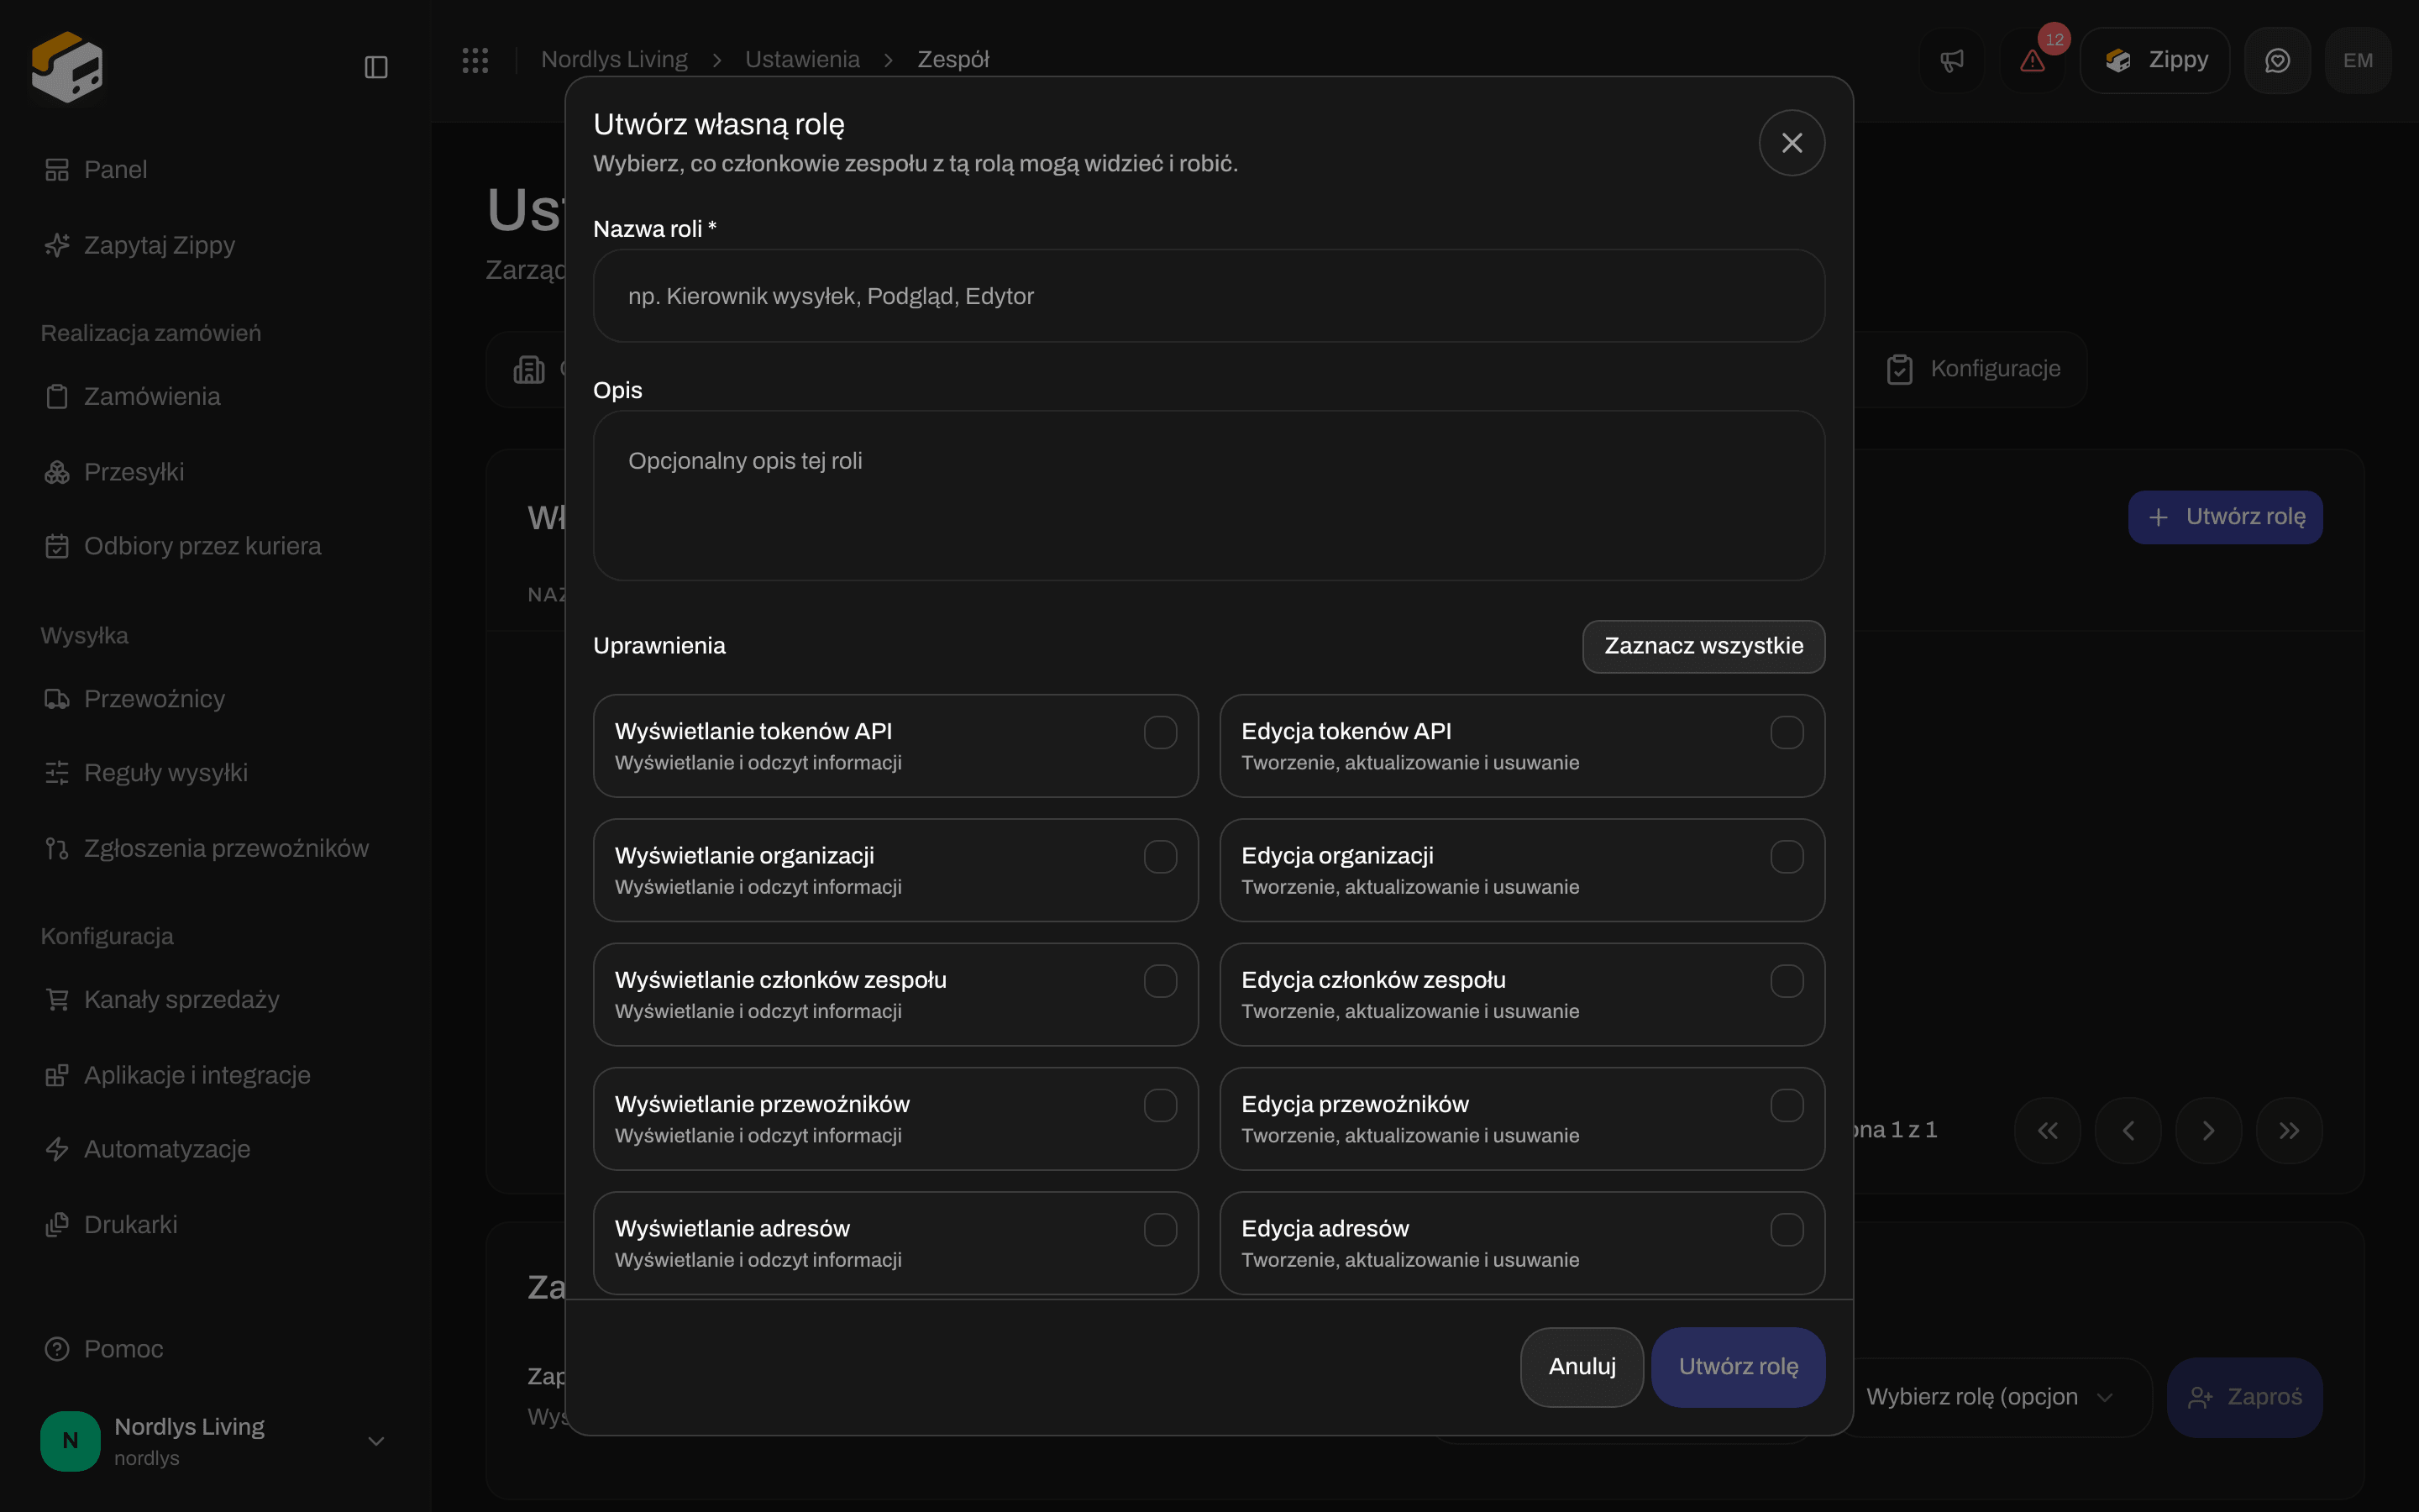Click Utwórz rolę in dialog footer

coord(1739,1367)
